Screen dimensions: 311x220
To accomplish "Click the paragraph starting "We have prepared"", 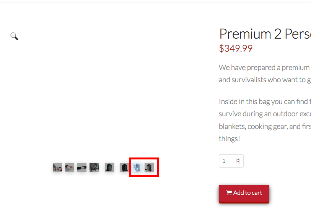I will click(265, 73).
